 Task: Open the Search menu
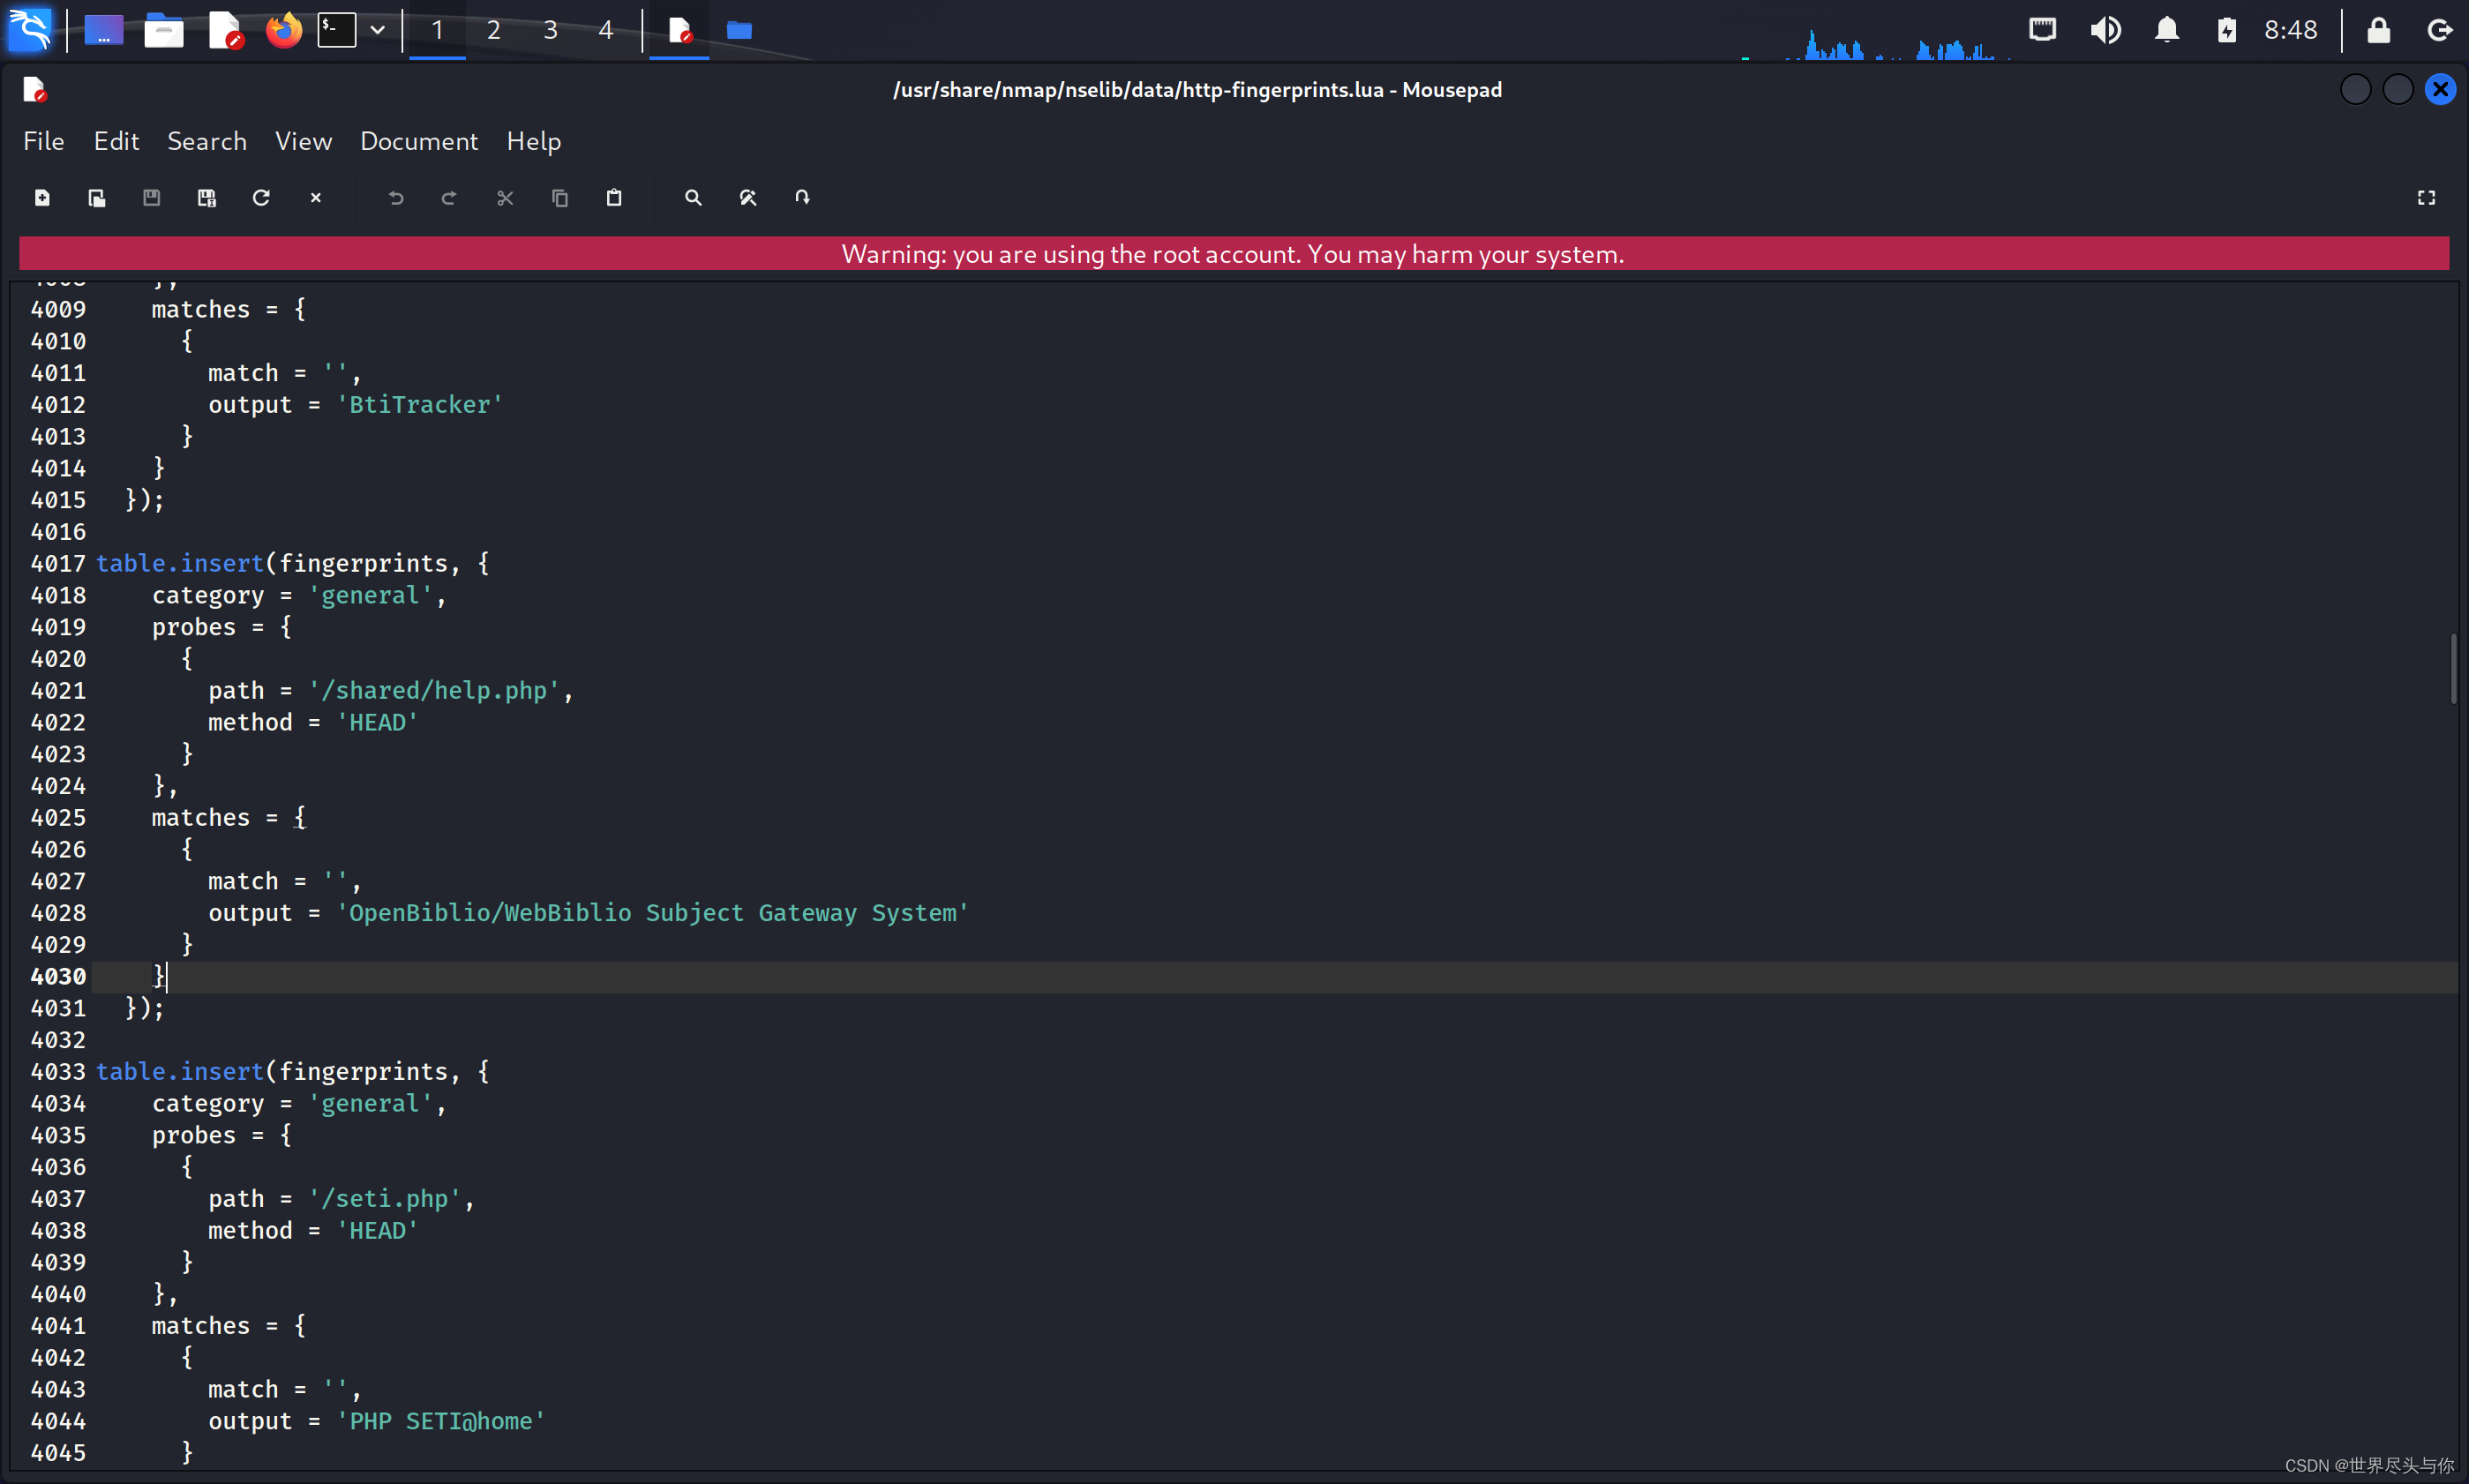point(207,141)
